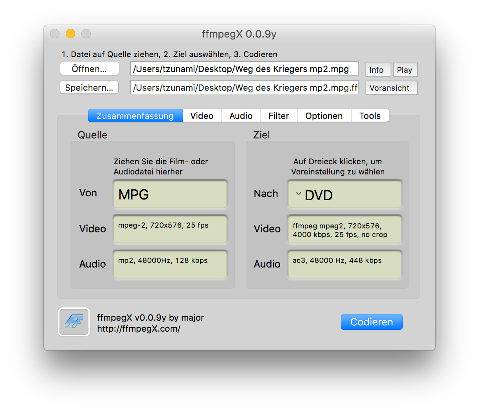Minimize the window with yellow button

70,34
